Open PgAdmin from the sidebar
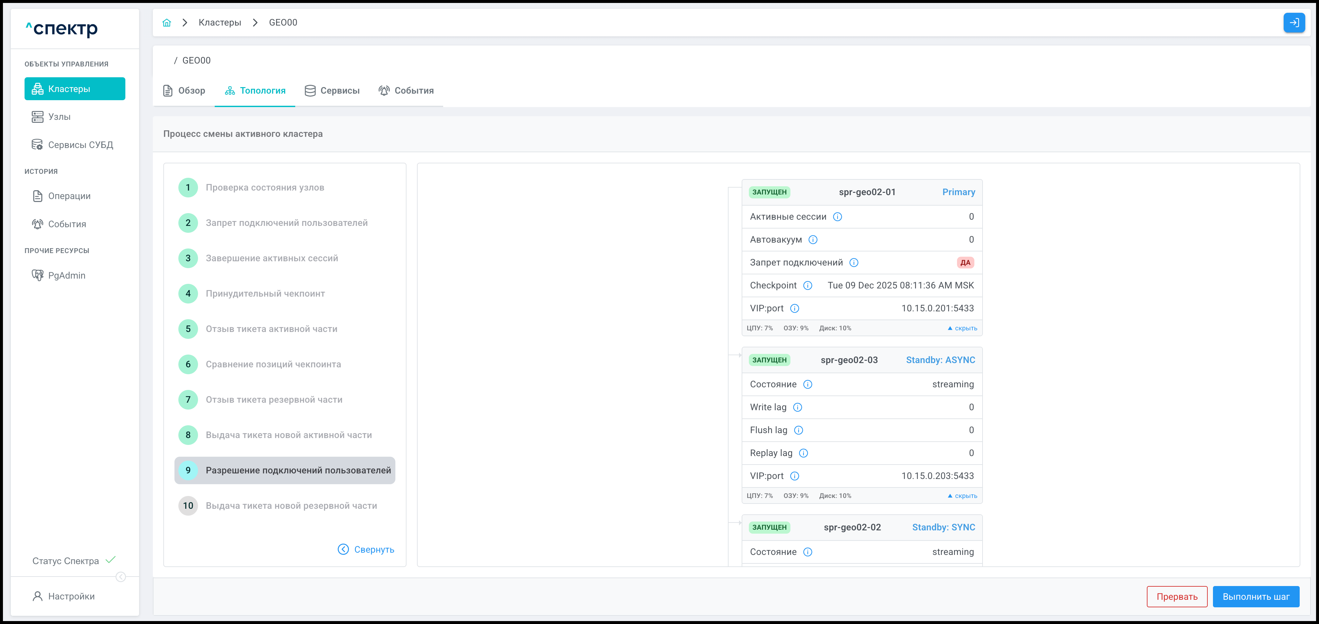Viewport: 1319px width, 624px height. click(66, 275)
